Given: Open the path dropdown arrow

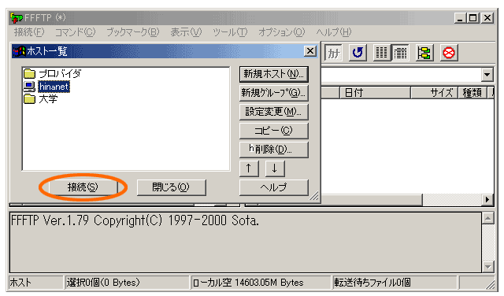Looking at the screenshot, I should pyautogui.click(x=487, y=75).
